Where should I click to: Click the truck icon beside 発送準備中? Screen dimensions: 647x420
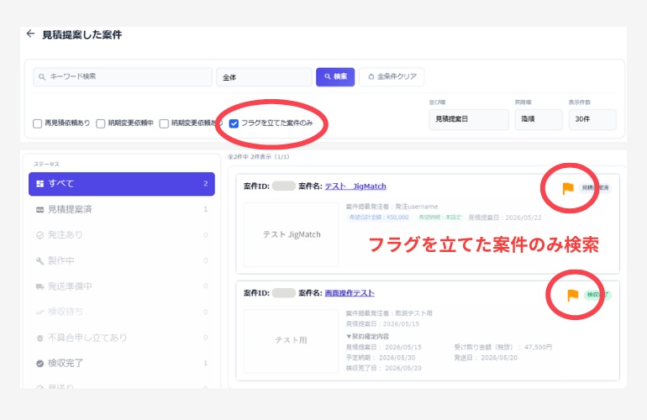(40, 286)
